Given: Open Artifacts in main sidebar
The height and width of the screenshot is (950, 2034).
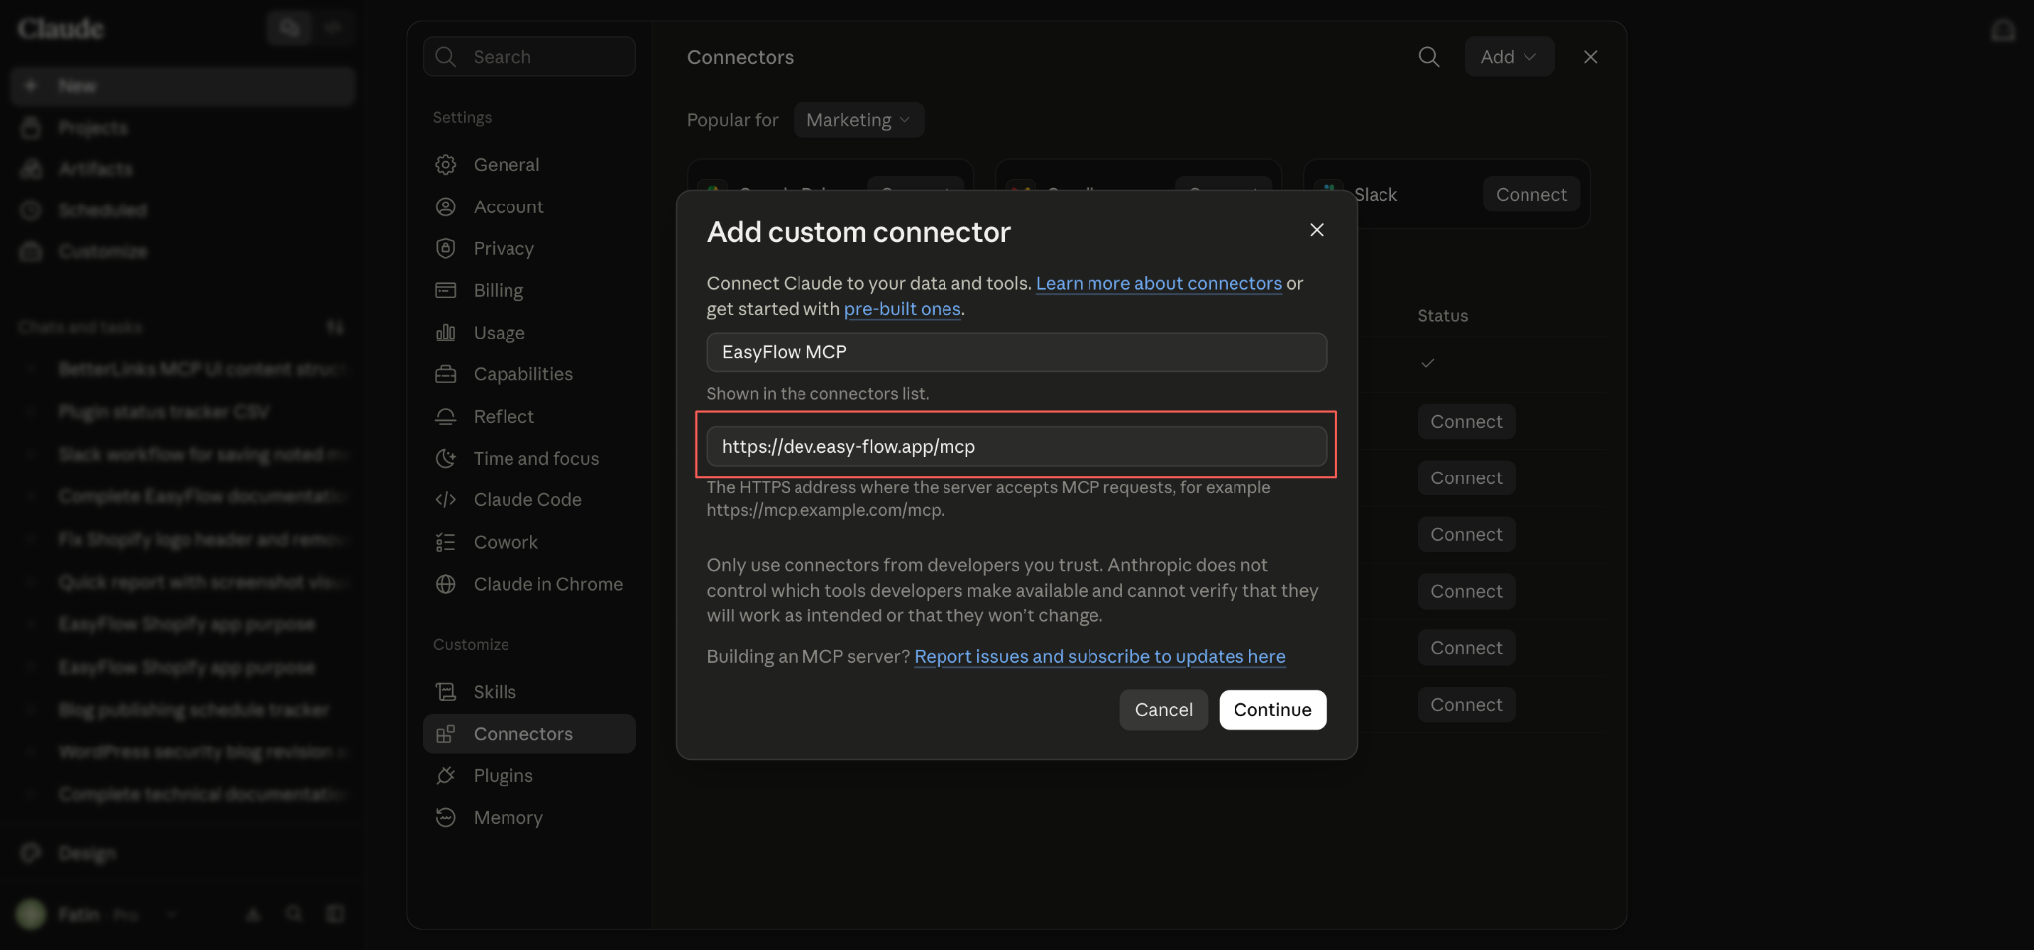Looking at the screenshot, I should 183,169.
